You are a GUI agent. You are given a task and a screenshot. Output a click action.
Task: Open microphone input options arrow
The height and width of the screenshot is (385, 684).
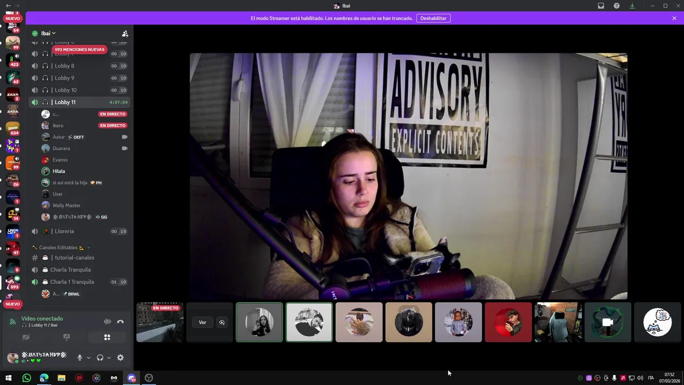coord(88,358)
